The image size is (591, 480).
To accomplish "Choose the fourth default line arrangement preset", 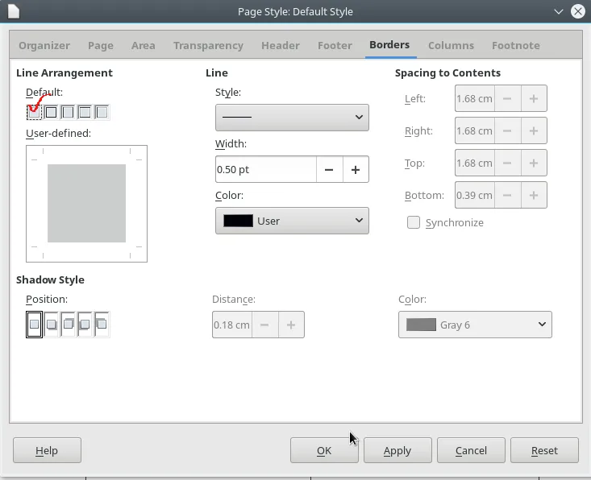I will 85,112.
